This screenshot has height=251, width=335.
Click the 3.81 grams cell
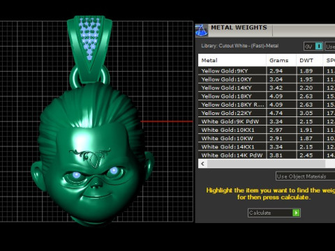tap(281, 155)
